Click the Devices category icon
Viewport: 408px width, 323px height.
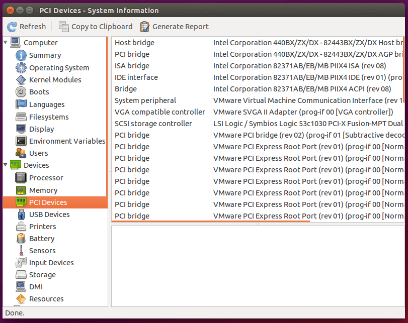tap(16, 165)
